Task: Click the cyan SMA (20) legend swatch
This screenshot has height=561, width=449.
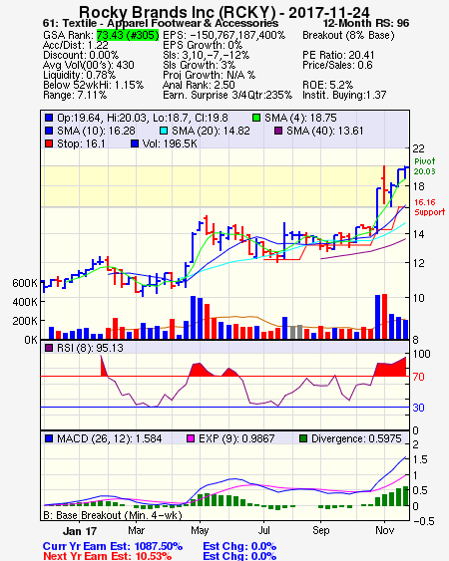Action: [164, 131]
